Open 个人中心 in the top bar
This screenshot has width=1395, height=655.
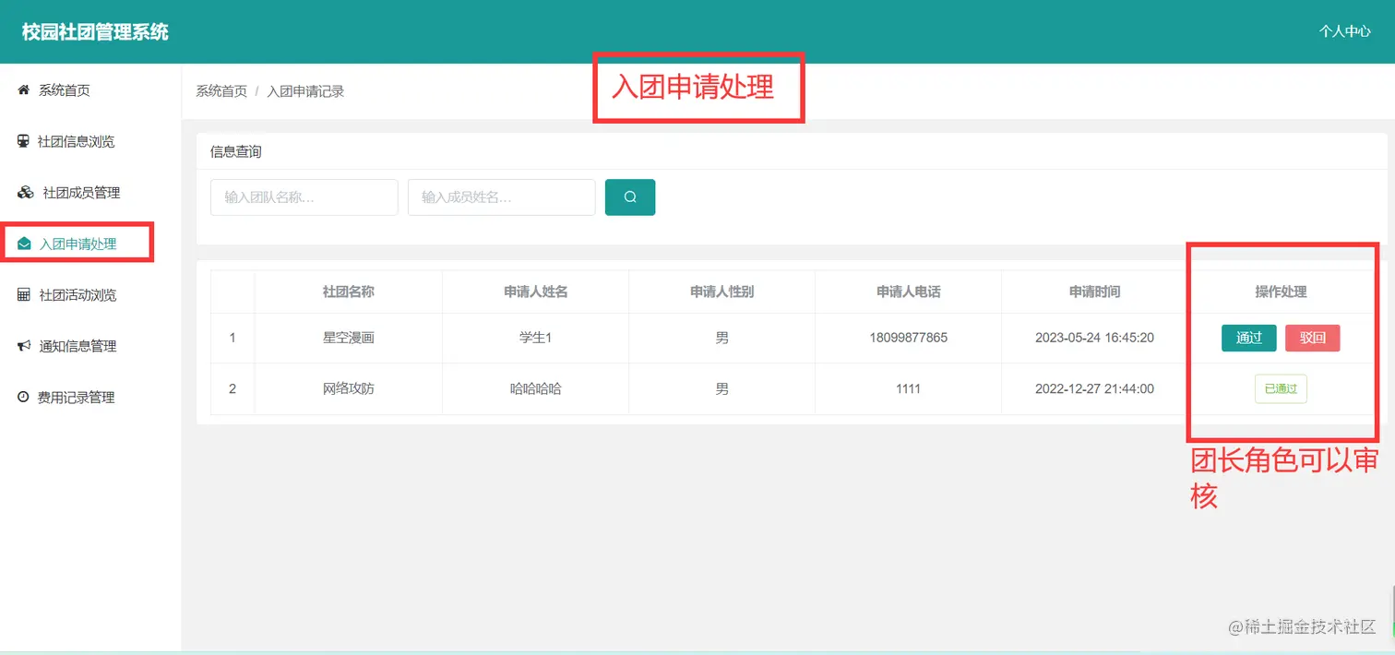pos(1344,31)
